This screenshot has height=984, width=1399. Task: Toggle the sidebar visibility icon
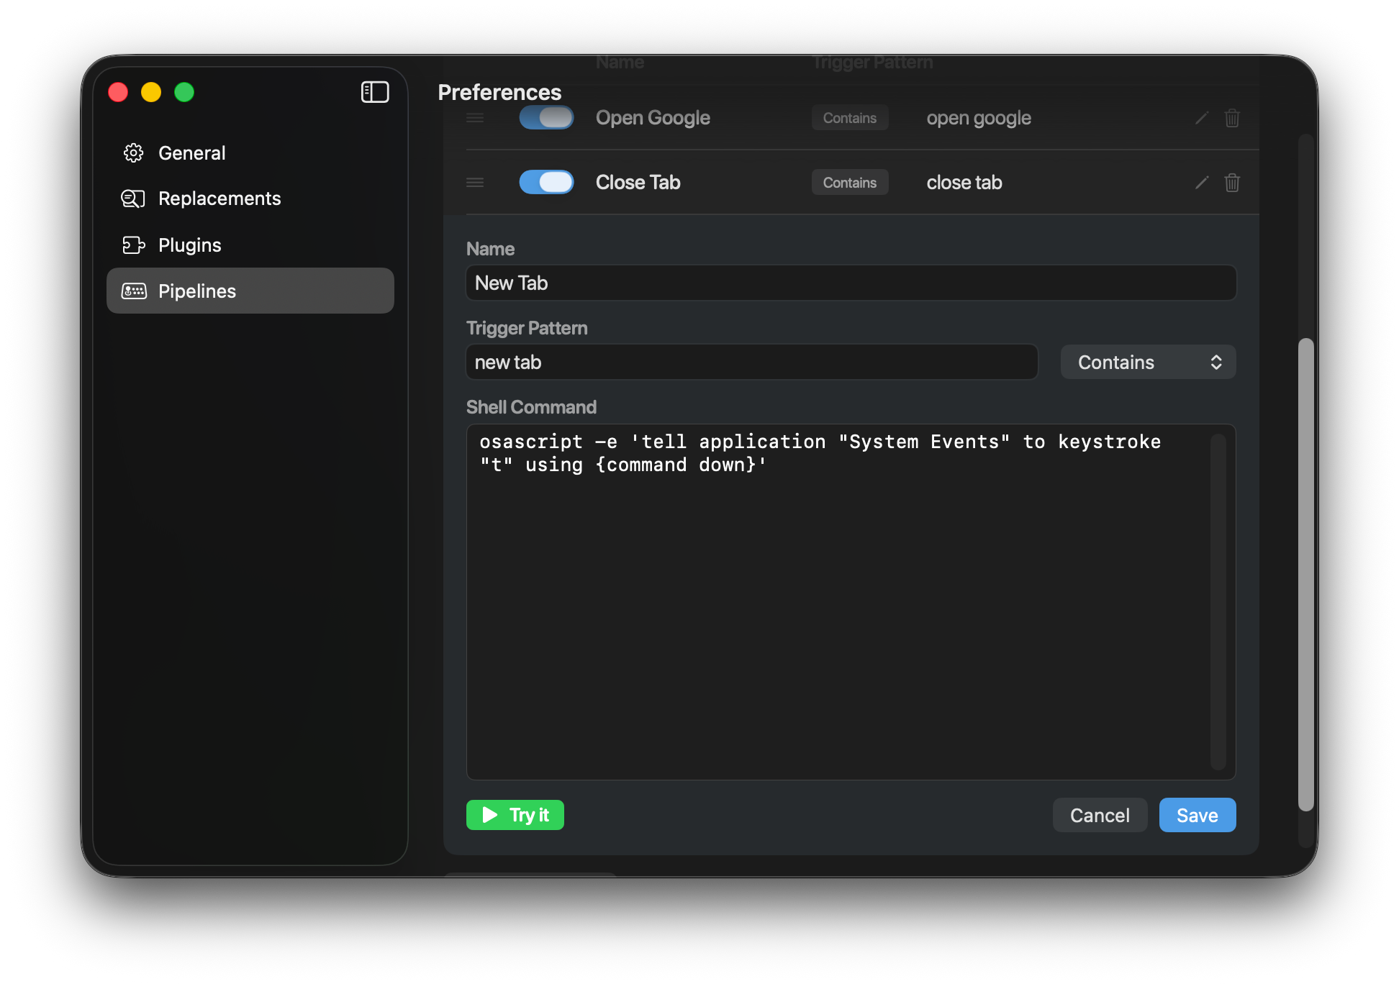tap(375, 92)
